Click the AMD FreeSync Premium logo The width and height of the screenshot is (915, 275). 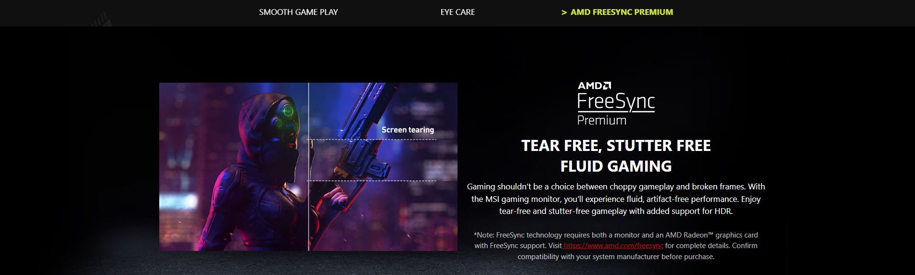pos(616,104)
